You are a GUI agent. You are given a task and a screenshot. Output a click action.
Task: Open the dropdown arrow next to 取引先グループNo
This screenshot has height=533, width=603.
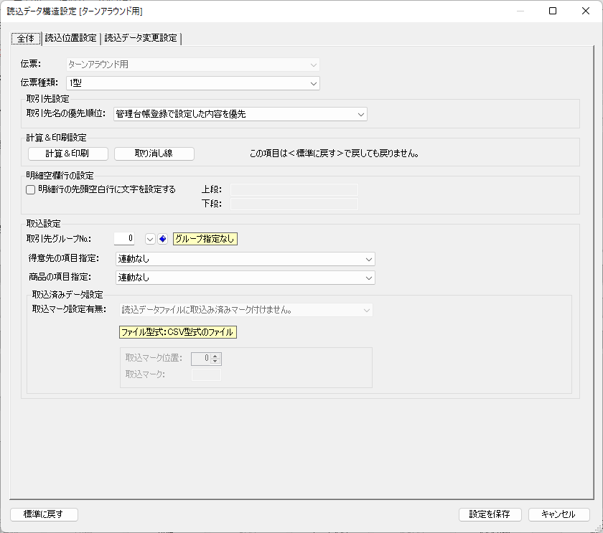[151, 237]
